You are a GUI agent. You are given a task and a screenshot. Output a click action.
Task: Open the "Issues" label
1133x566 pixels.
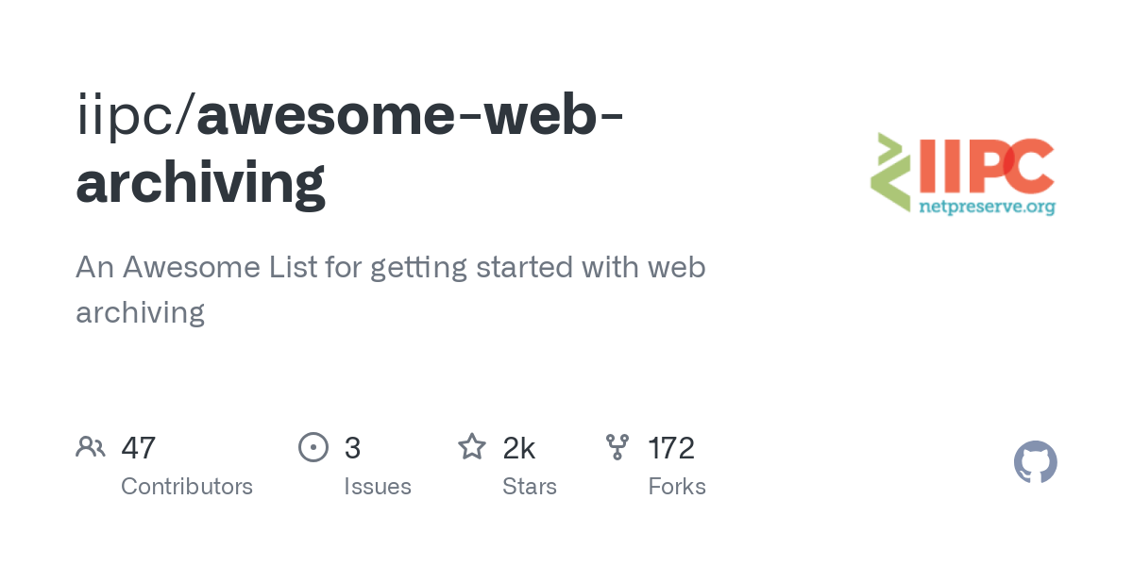point(378,487)
